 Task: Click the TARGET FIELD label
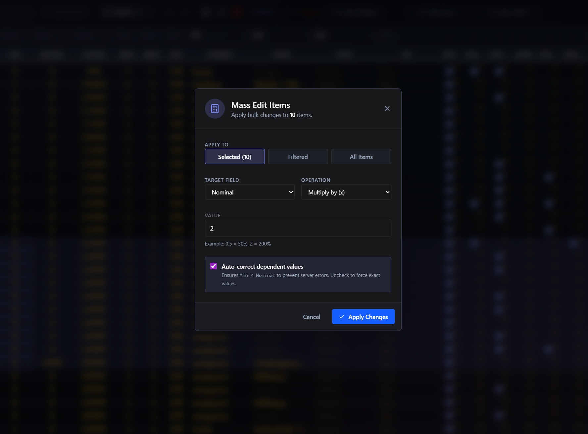(221, 180)
